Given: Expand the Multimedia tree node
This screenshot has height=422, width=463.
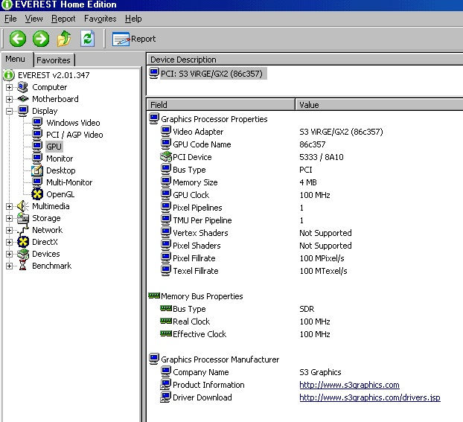Looking at the screenshot, I should (x=9, y=206).
